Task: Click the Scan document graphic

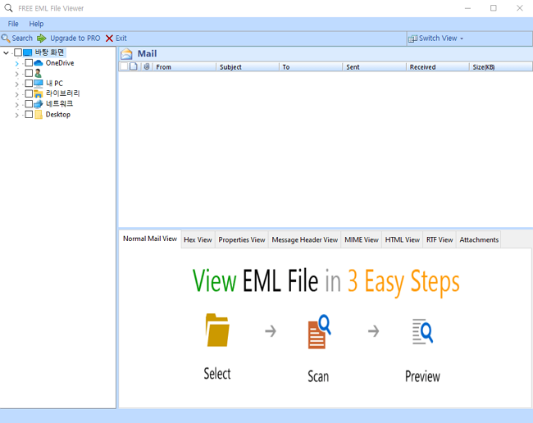Action: [x=320, y=332]
